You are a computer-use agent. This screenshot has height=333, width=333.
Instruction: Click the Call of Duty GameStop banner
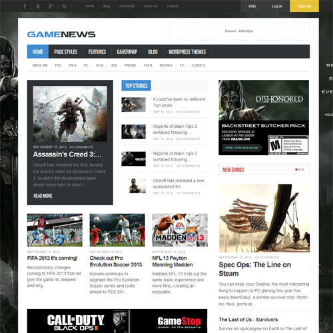point(117,321)
